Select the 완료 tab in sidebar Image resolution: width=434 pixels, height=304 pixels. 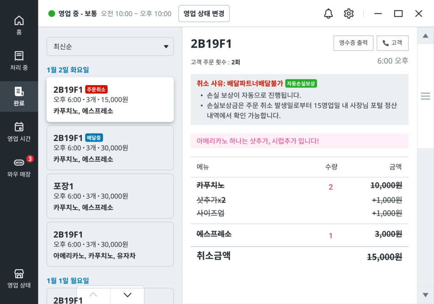[x=19, y=96]
